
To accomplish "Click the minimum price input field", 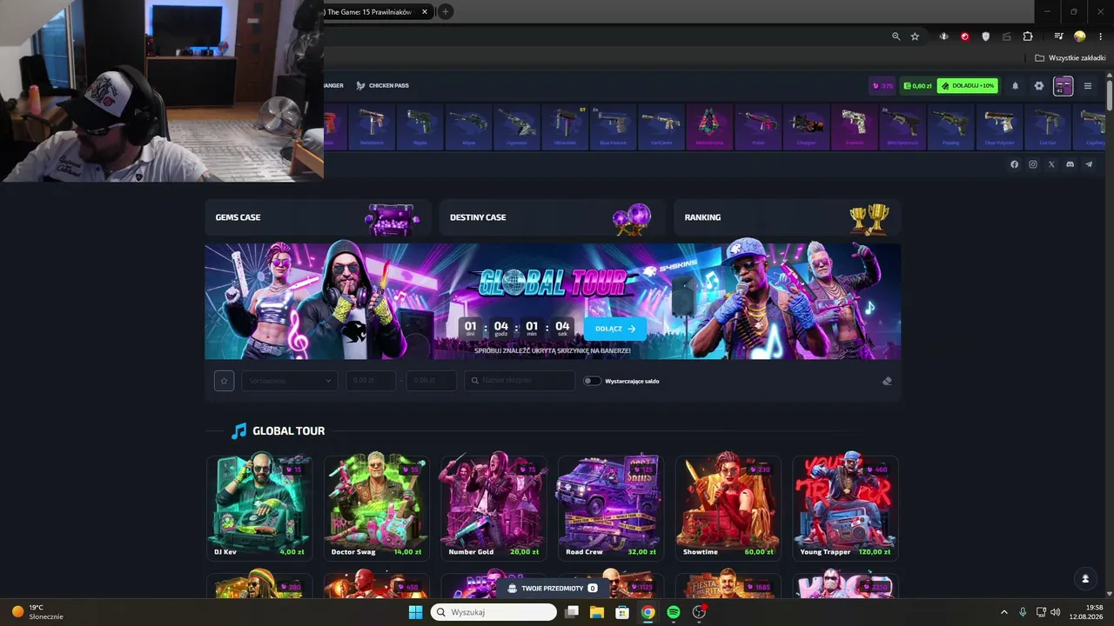I will pos(371,381).
